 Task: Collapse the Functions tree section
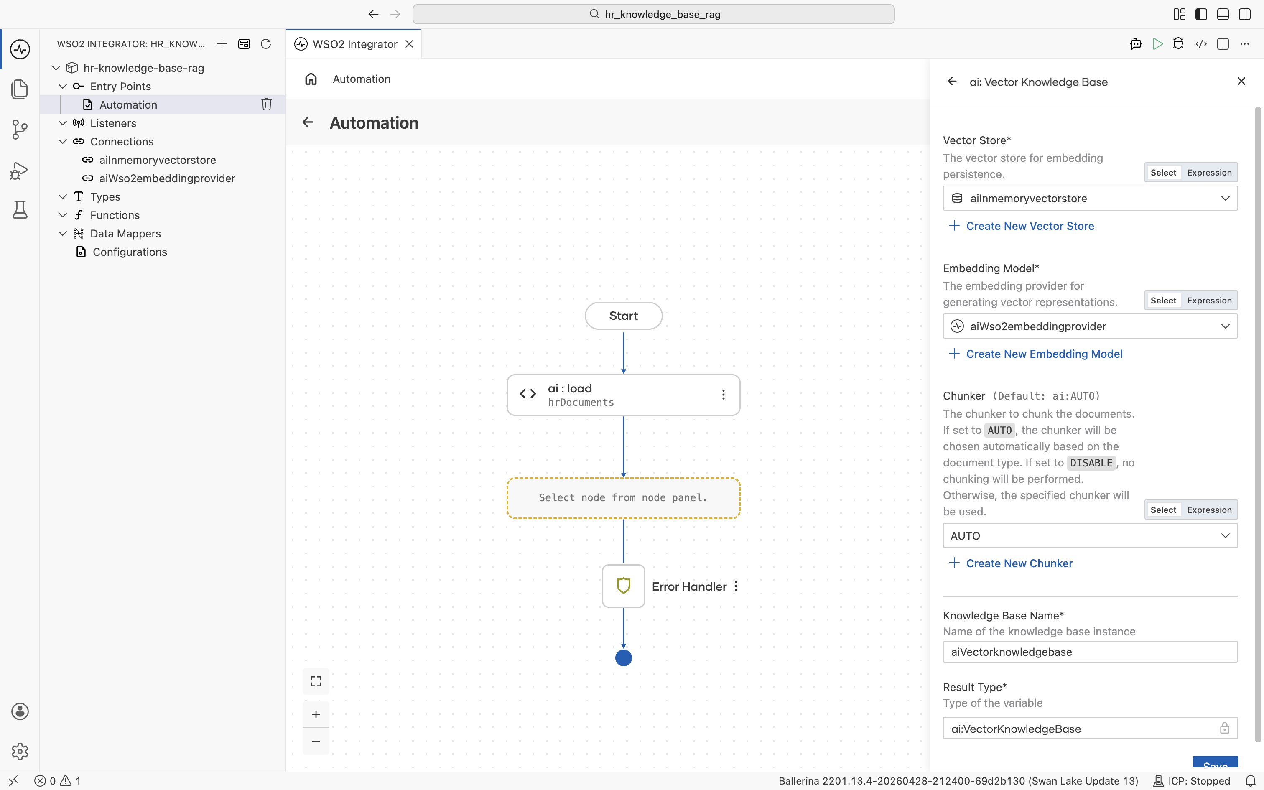63,215
